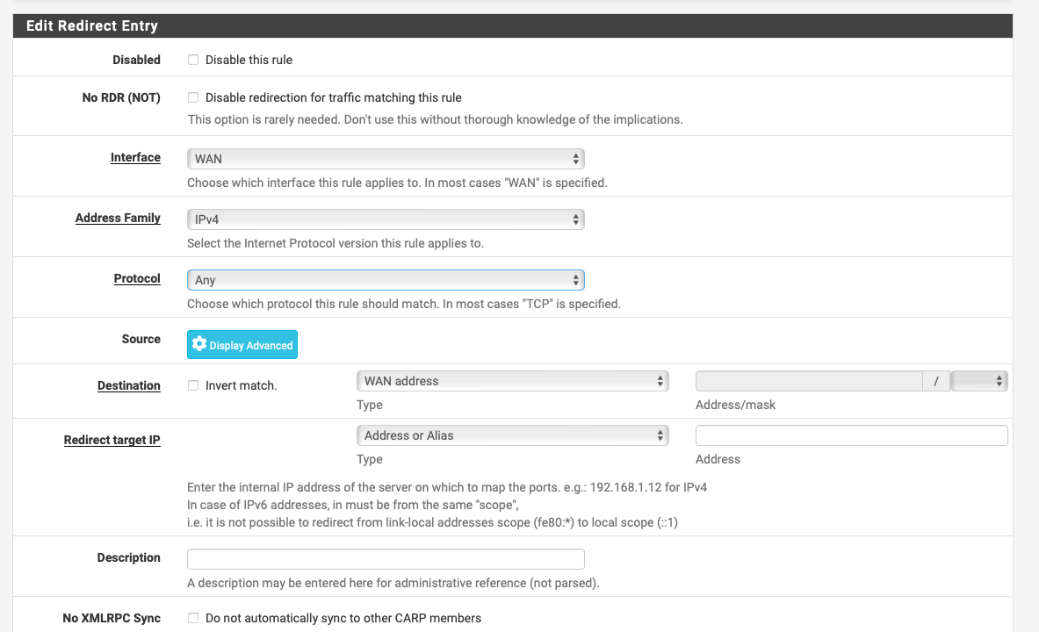Open Redirect target Address or Alias dropdown

tap(512, 435)
